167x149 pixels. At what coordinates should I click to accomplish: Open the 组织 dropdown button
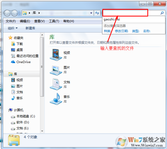[13, 28]
